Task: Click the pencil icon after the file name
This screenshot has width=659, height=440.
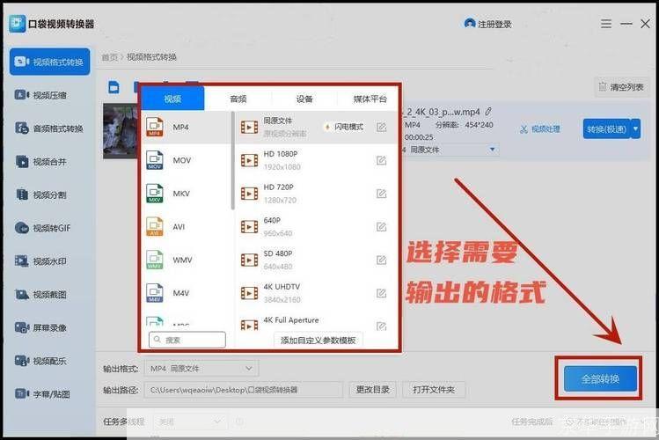Action: [488, 111]
